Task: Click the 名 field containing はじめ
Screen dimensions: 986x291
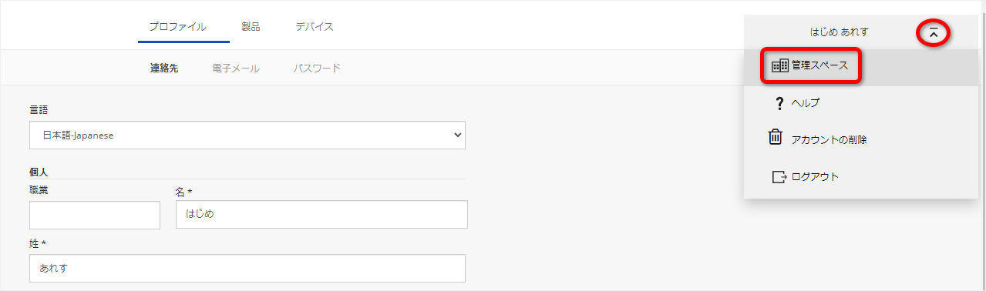Action: (x=321, y=215)
